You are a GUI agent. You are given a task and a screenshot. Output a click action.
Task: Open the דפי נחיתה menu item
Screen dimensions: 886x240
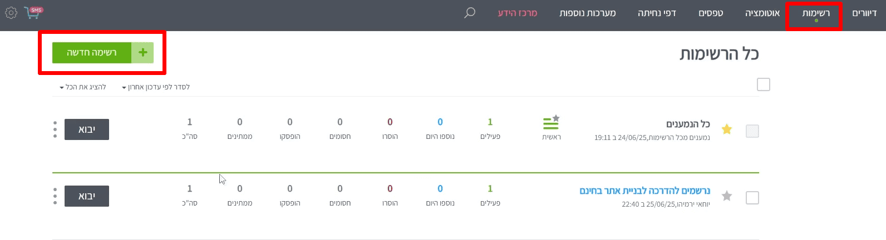[x=657, y=13]
